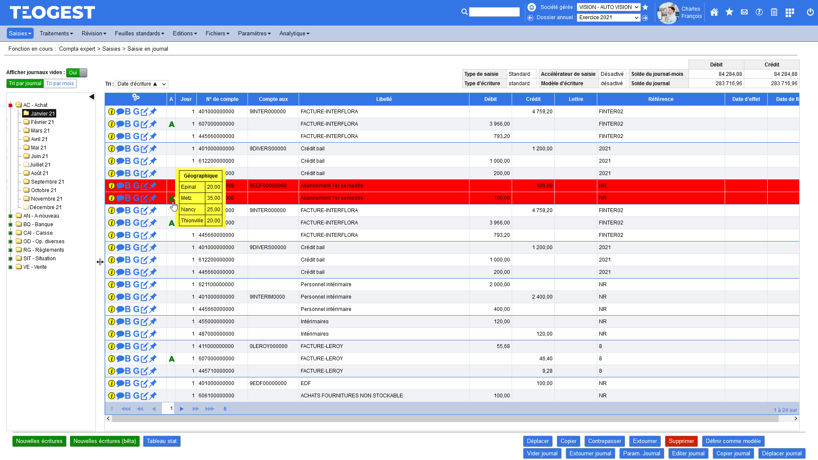The image size is (818, 460).
Task: Open the comment bubble icon for the Crédit bail entry
Action: pyautogui.click(x=120, y=149)
